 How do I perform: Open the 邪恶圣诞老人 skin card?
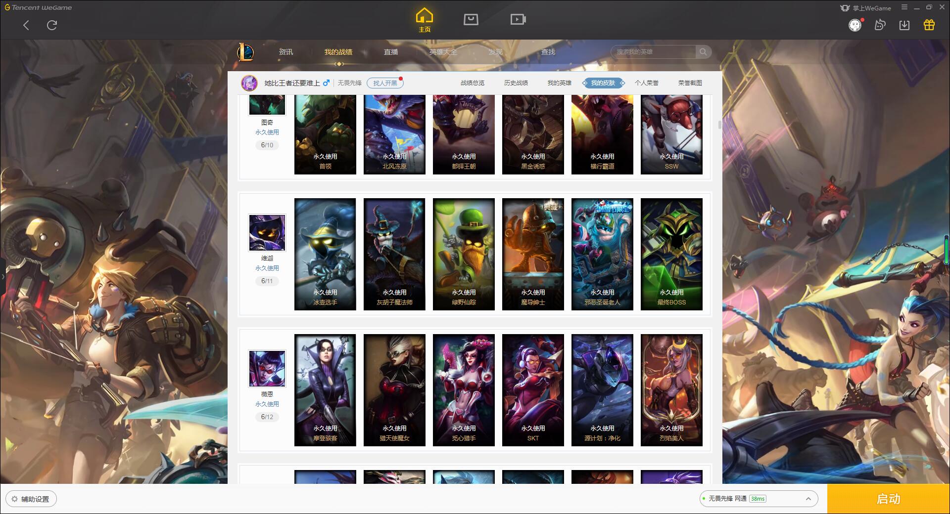click(x=602, y=255)
